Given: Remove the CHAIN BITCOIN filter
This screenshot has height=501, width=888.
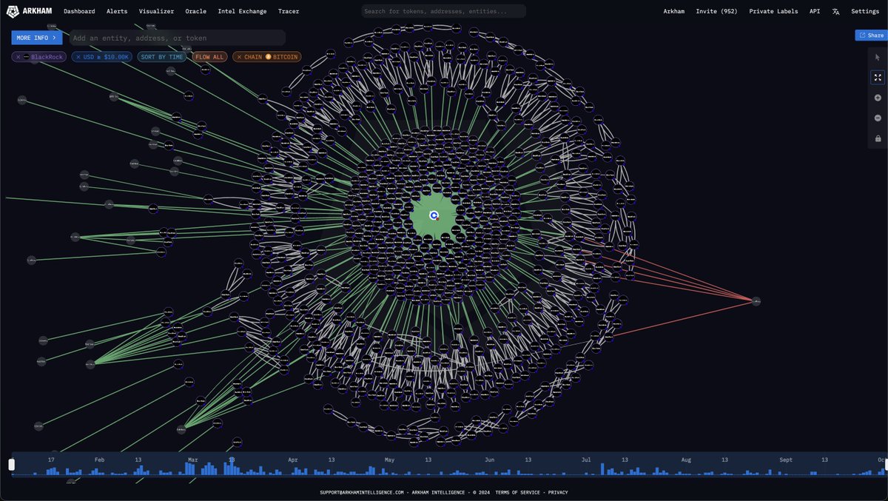Looking at the screenshot, I should 239,57.
